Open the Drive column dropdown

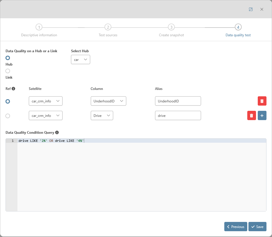(x=102, y=115)
